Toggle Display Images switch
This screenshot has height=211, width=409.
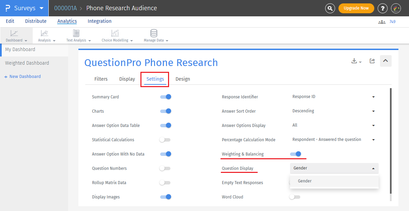tap(165, 197)
